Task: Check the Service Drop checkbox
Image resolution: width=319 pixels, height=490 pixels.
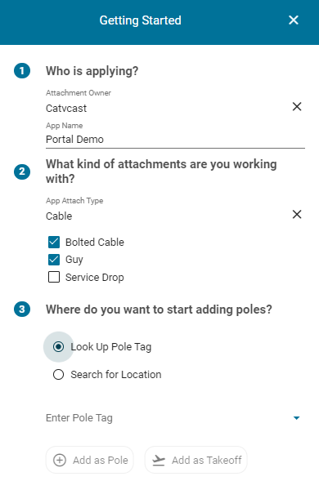Action: coord(54,277)
